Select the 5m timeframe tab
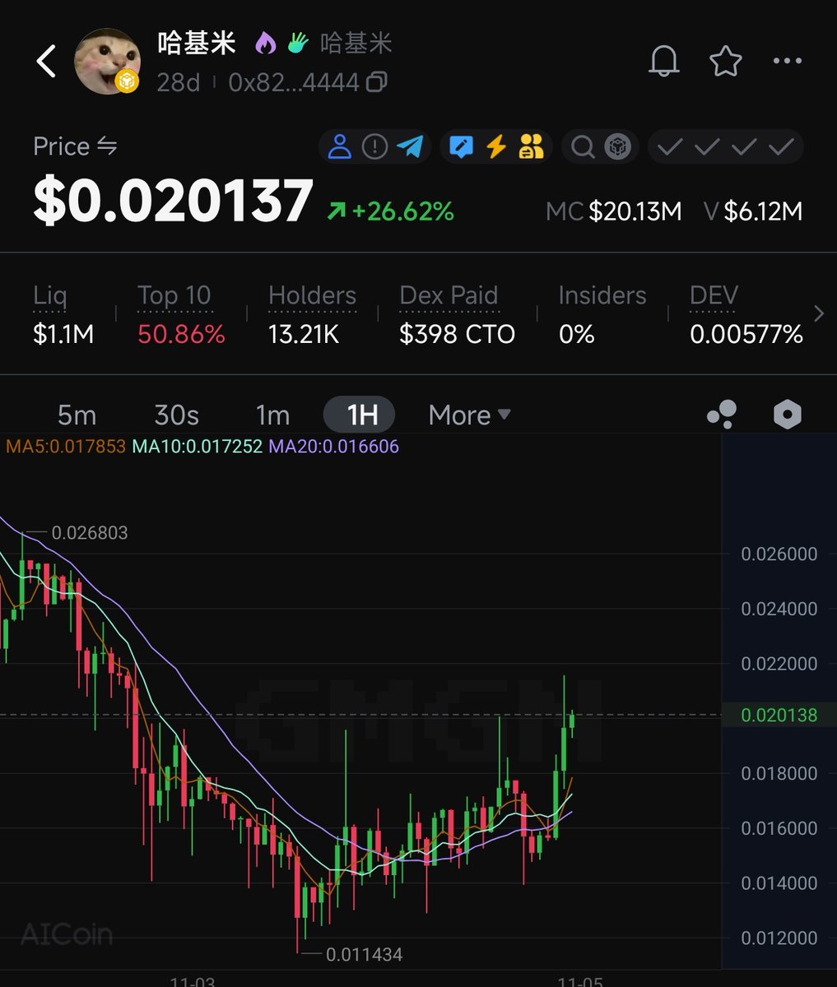The image size is (837, 987). (x=77, y=415)
